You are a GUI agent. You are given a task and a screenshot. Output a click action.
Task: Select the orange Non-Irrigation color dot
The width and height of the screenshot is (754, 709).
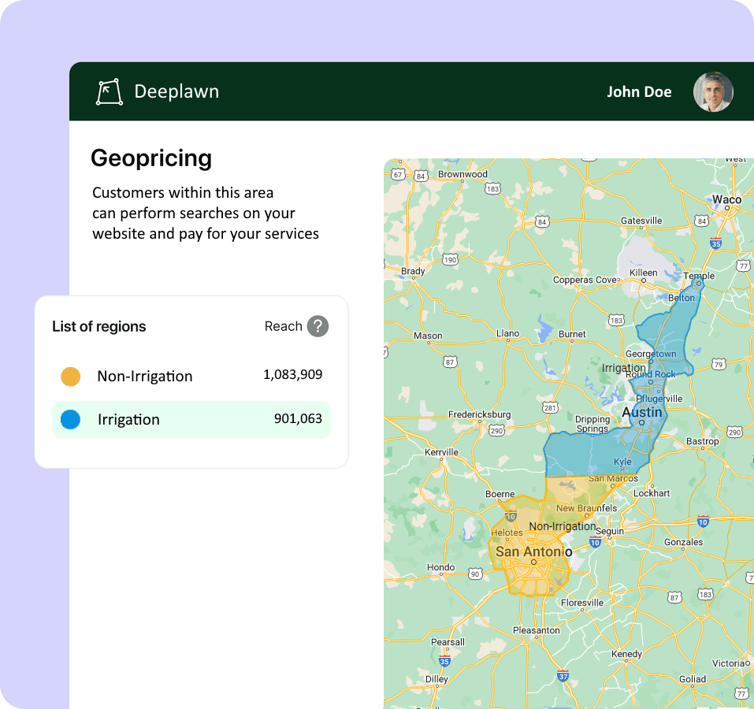(71, 377)
